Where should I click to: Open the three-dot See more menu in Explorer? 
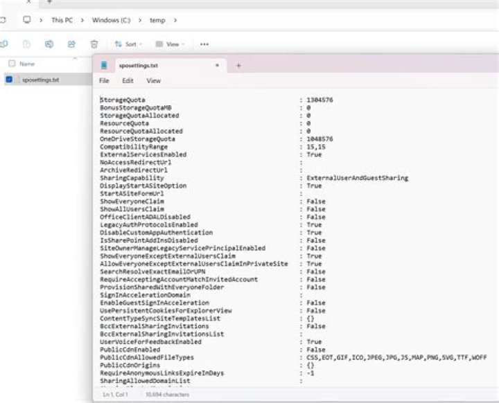point(204,44)
